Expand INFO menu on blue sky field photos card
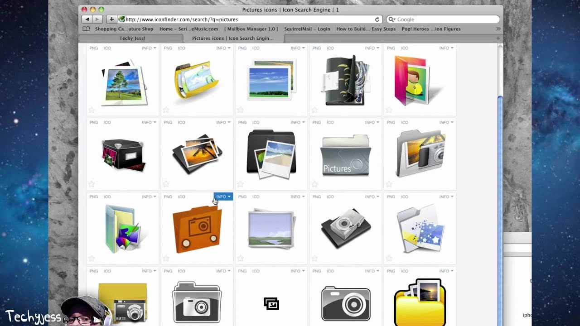Viewport: 580px width, 326px height. click(x=298, y=48)
